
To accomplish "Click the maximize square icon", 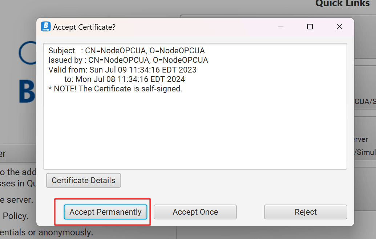I will (x=310, y=26).
